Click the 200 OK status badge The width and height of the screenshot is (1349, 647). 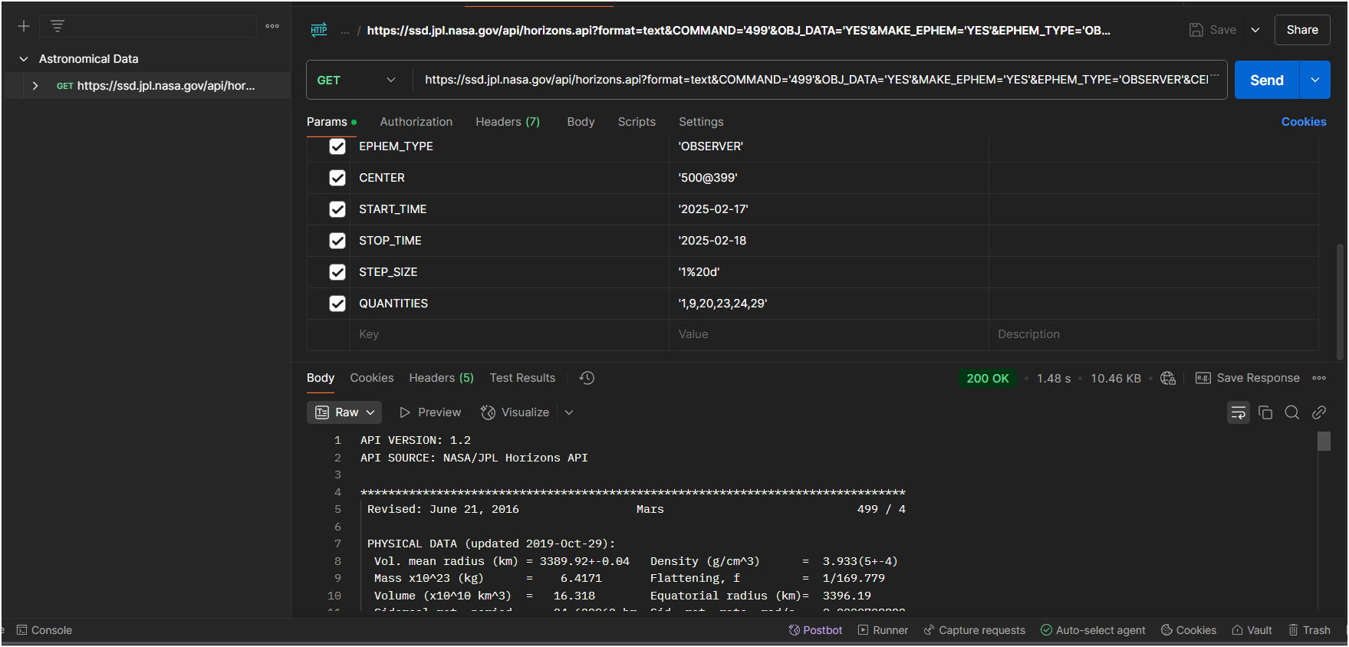point(988,378)
